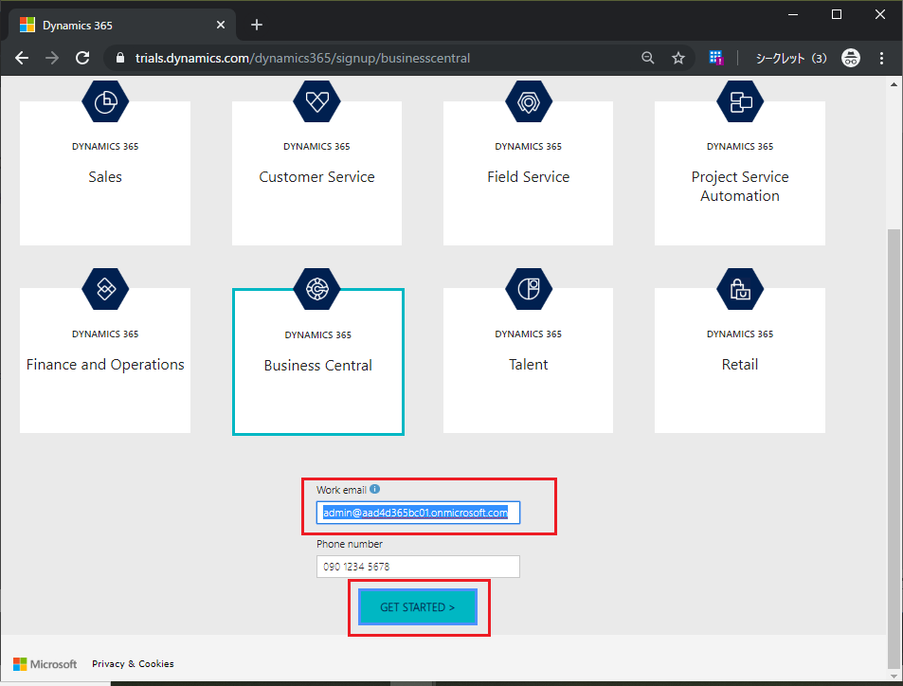Select the Customer Service product card
Screen dimensions: 903x686
tap(316, 173)
